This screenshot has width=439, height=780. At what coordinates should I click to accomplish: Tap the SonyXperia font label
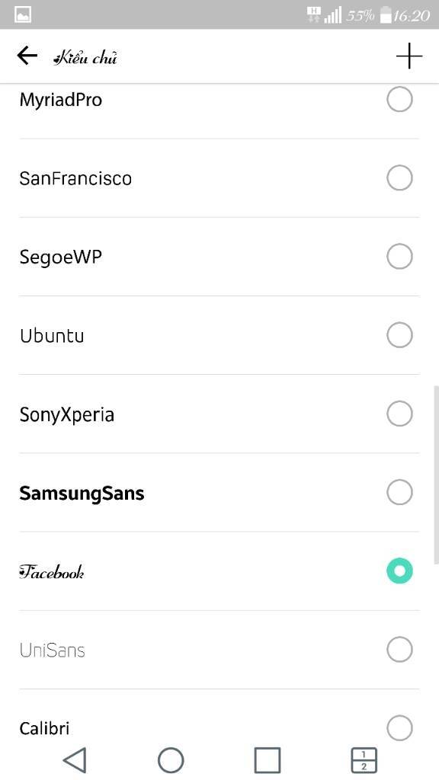(67, 415)
